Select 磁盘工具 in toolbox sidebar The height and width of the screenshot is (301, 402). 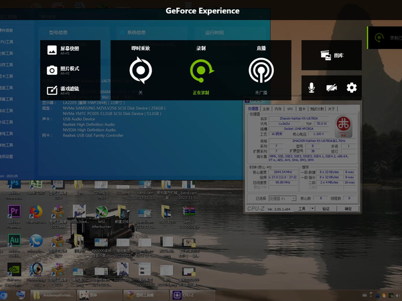coord(7,88)
